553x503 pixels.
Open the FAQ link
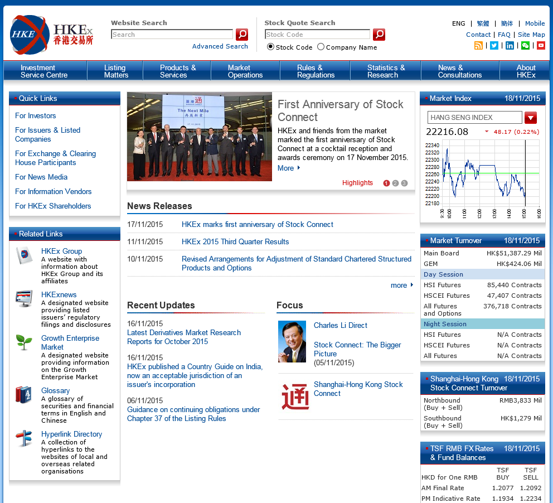click(x=504, y=35)
